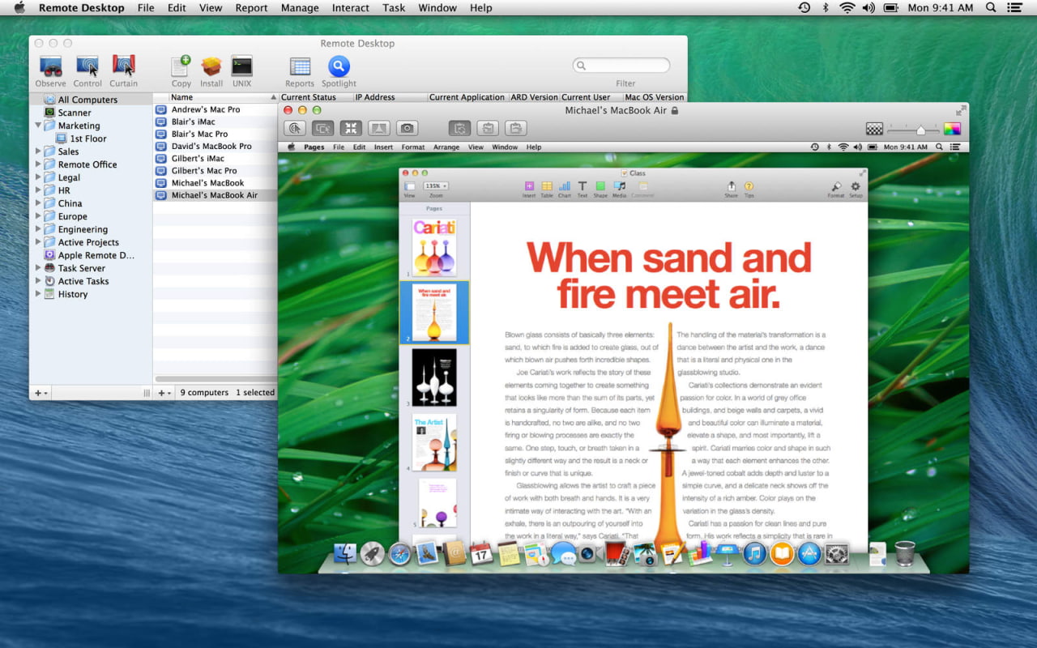Open the UNIX command tool
Viewport: 1037px width, 648px height.
click(x=241, y=66)
